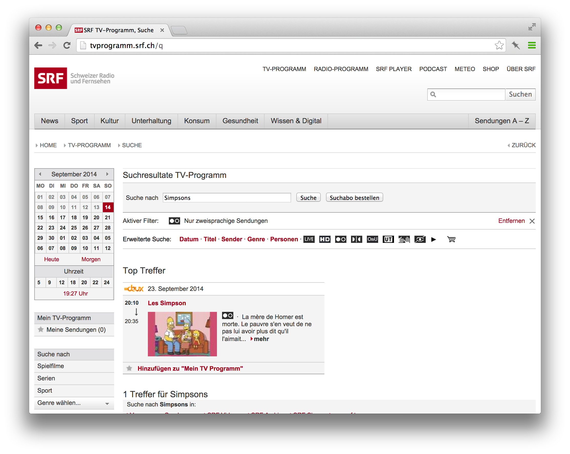Select the UT teletext filter icon
This screenshot has width=570, height=454.
388,239
